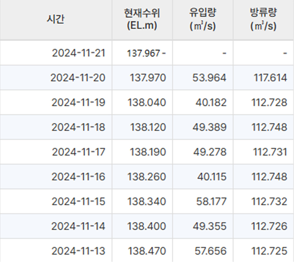Click the 현재수위 (EL.m) column header

[142, 19]
